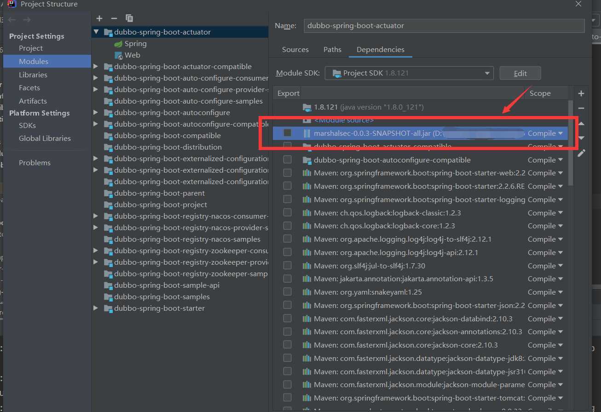Click the snakeyaml Maven library icon
The image size is (601, 412).
tap(306, 292)
